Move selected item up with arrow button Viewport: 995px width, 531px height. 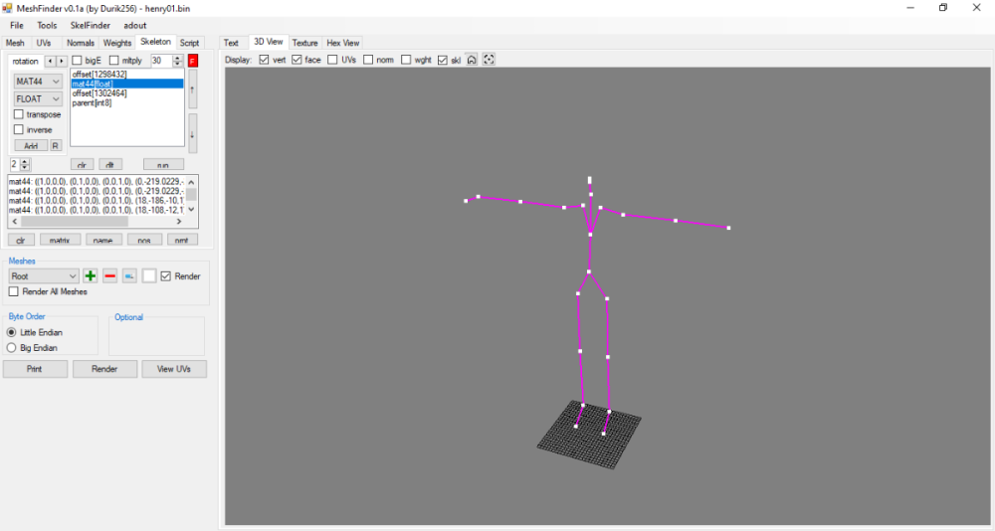(192, 88)
